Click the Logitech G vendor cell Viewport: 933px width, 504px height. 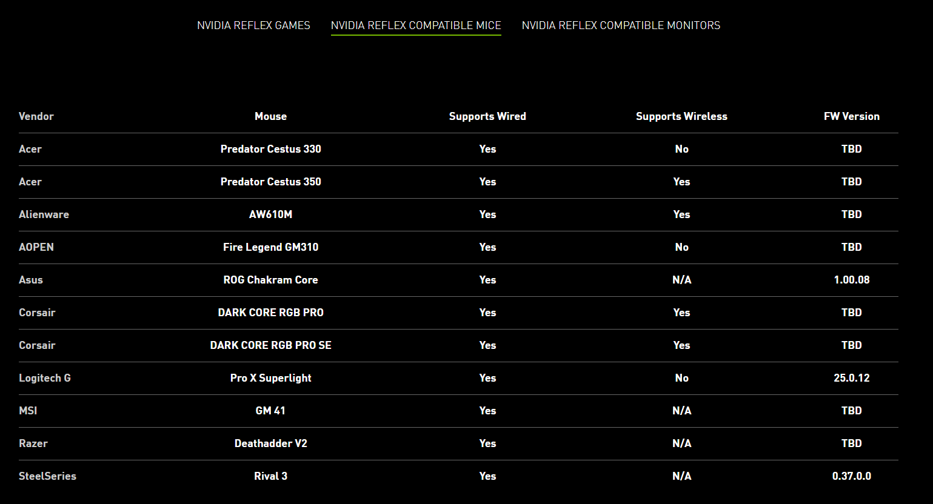tap(45, 378)
